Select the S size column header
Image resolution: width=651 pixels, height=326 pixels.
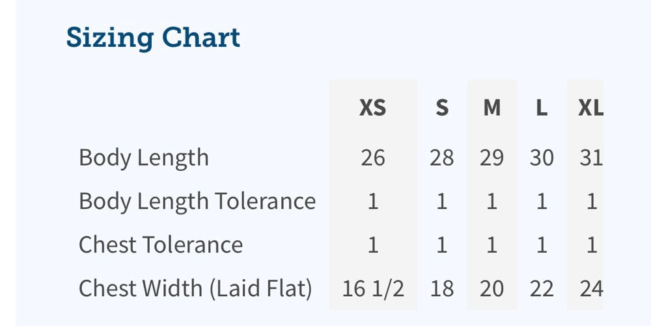[441, 108]
